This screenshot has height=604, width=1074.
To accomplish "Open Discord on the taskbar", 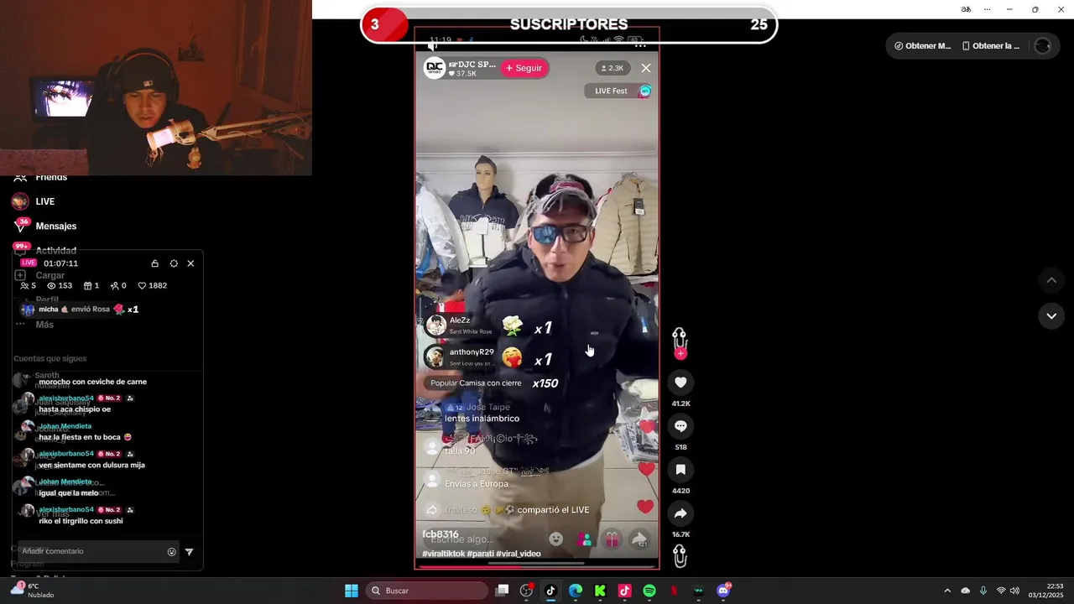I will pos(723,591).
